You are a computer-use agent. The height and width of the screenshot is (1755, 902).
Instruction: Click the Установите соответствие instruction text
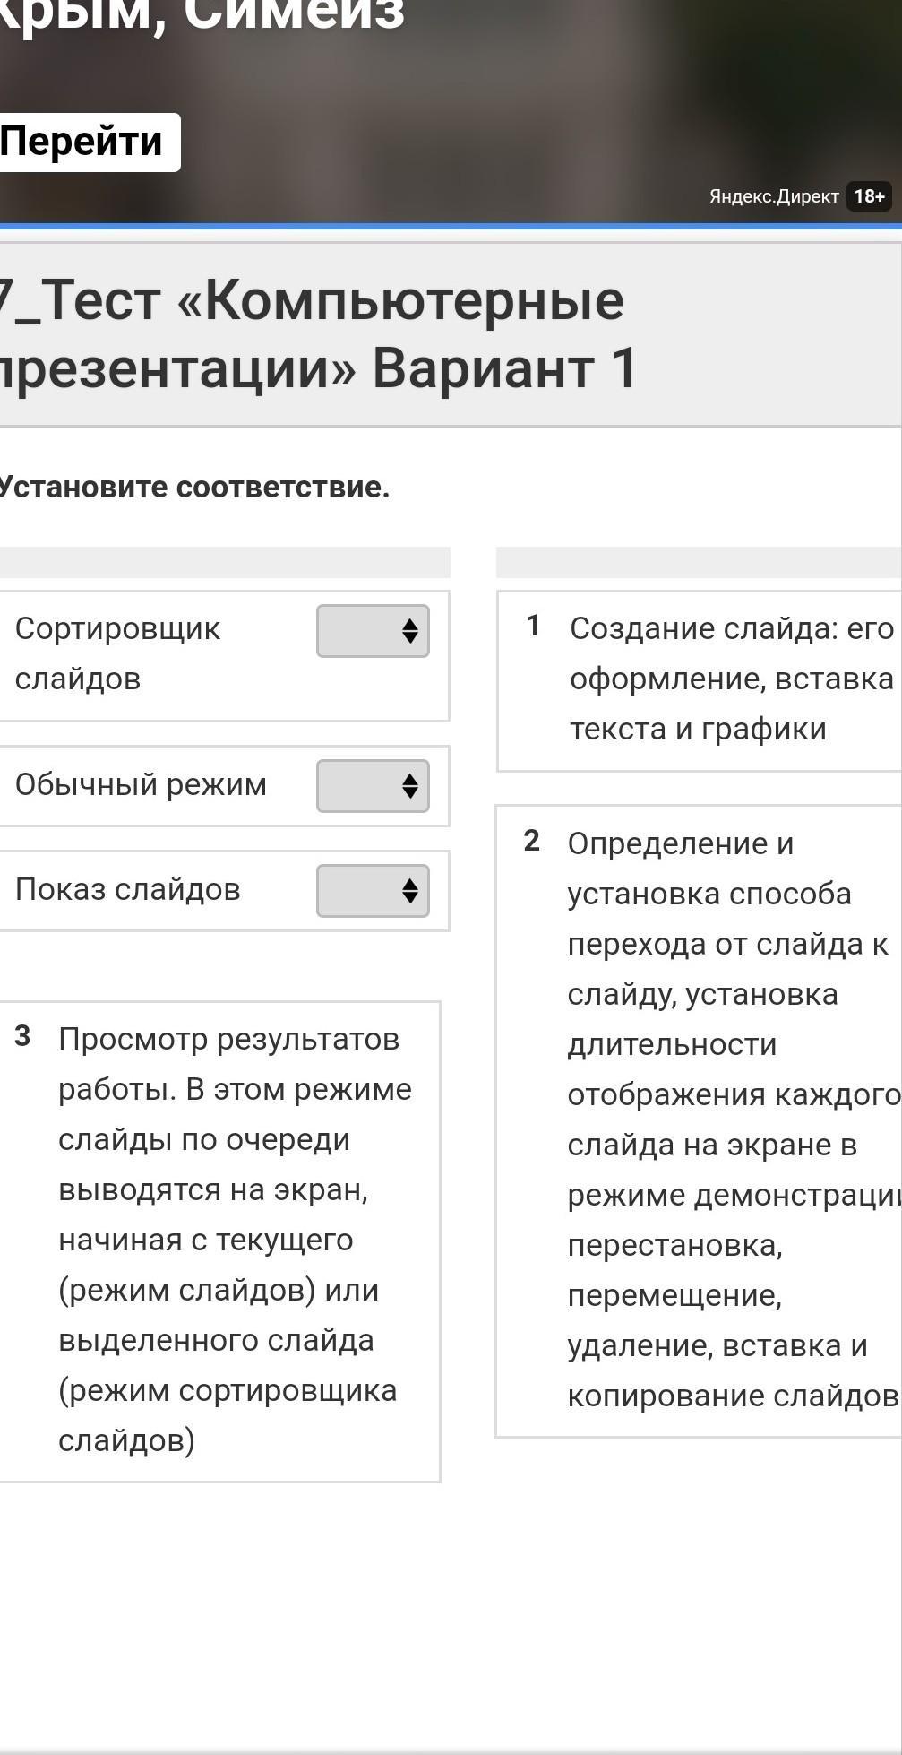[x=194, y=488]
